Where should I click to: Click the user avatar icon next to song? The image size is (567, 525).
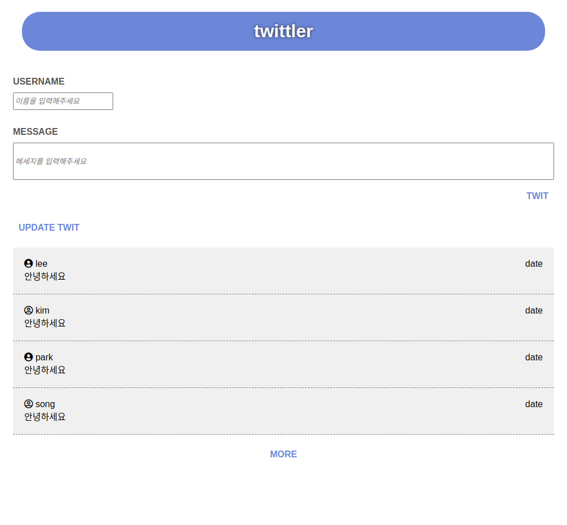pos(29,404)
